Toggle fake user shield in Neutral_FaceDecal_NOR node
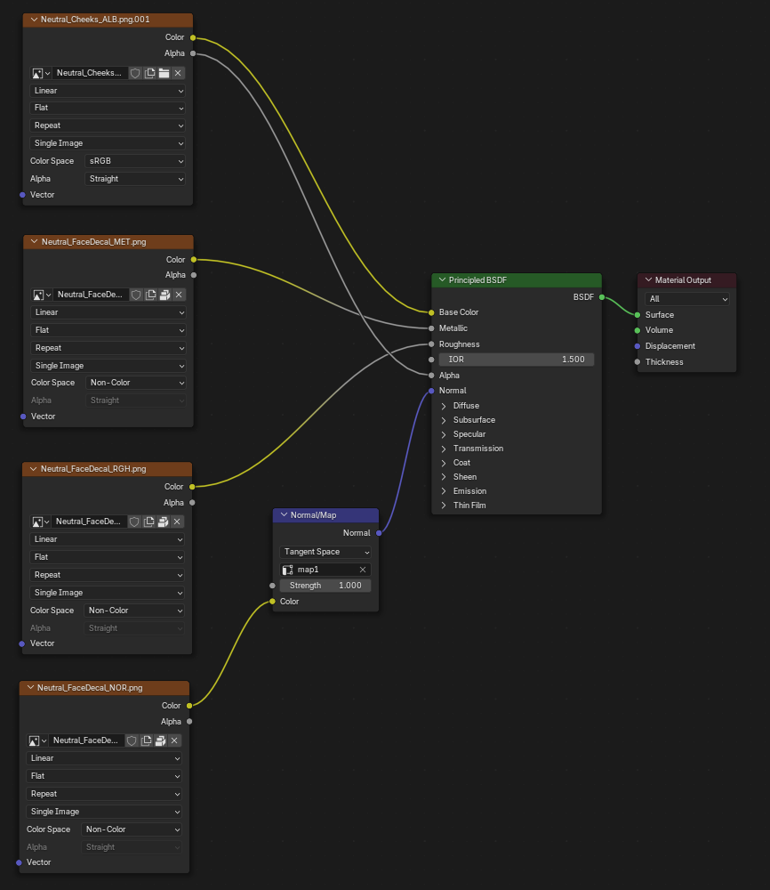 [x=132, y=740]
